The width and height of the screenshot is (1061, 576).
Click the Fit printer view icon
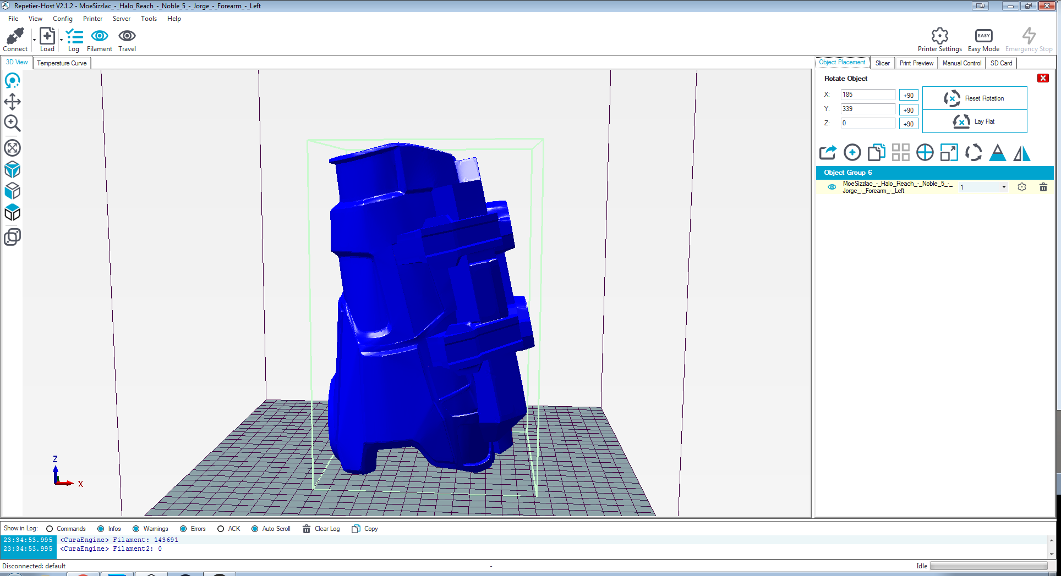click(x=12, y=148)
